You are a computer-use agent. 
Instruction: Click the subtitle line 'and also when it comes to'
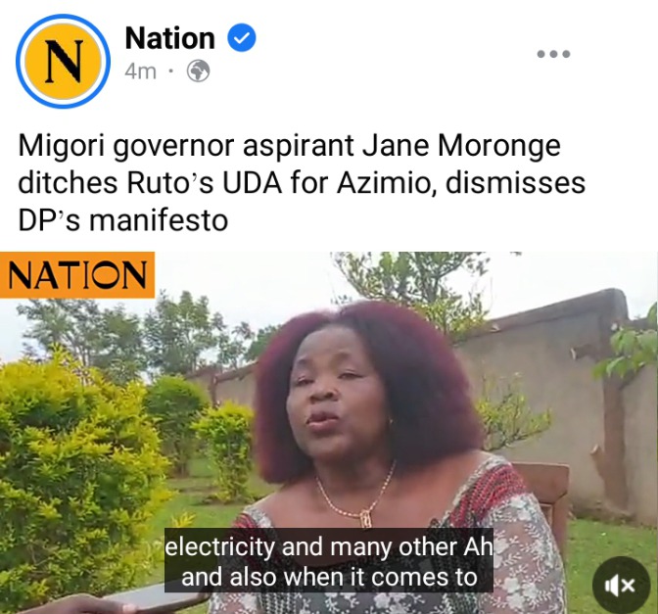[329, 577]
